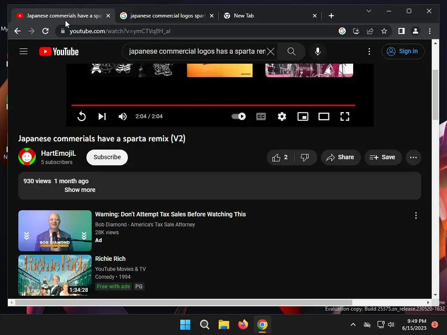Close the Google search tab

tap(212, 16)
